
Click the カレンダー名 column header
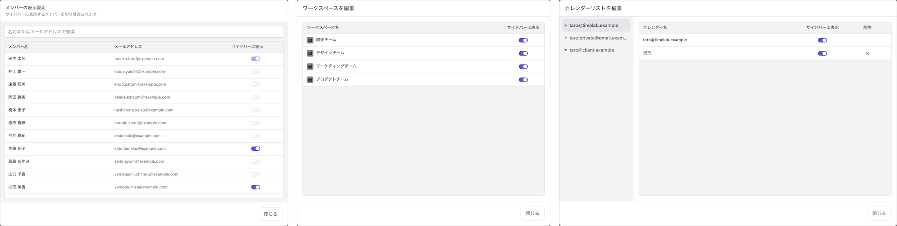[x=655, y=28]
